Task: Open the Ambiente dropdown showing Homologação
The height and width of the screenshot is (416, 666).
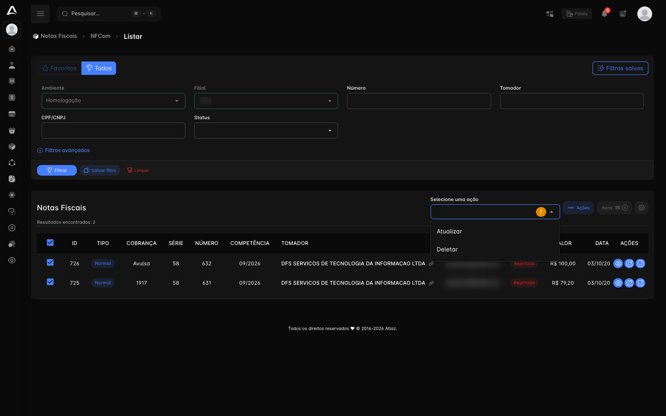Action: click(113, 101)
